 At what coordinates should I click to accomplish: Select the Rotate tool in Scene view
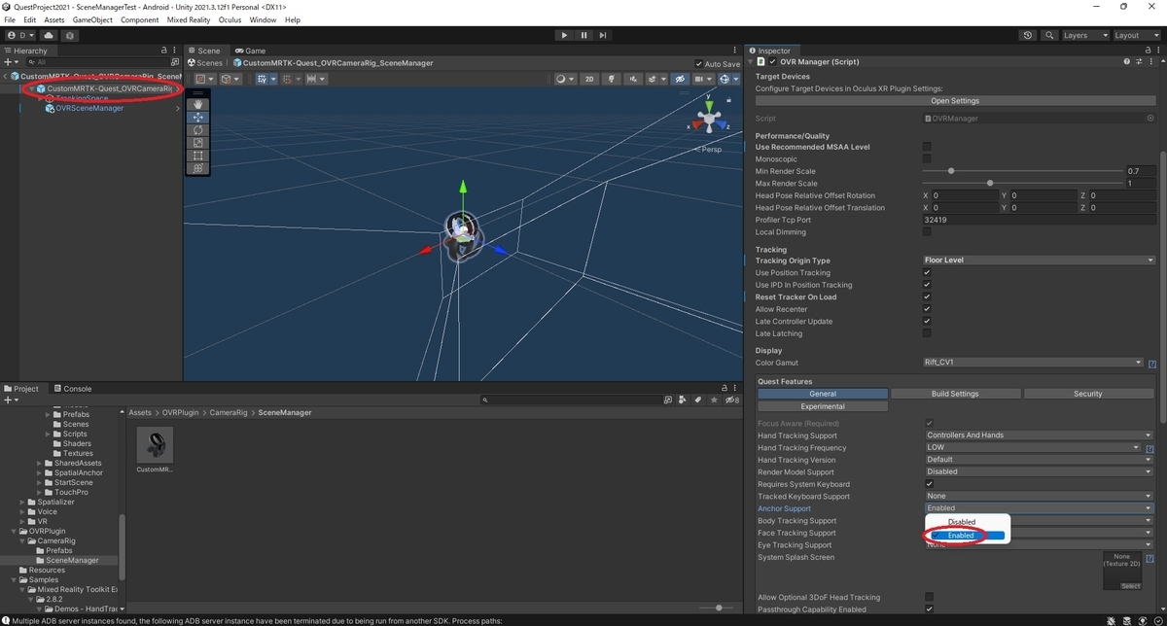click(197, 129)
